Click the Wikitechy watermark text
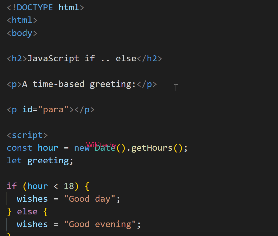The width and height of the screenshot is (278, 236). (x=101, y=145)
